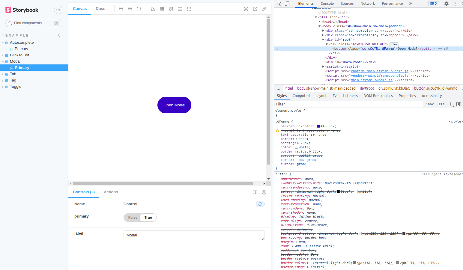Select Autocomplete Primary story

pos(21,49)
